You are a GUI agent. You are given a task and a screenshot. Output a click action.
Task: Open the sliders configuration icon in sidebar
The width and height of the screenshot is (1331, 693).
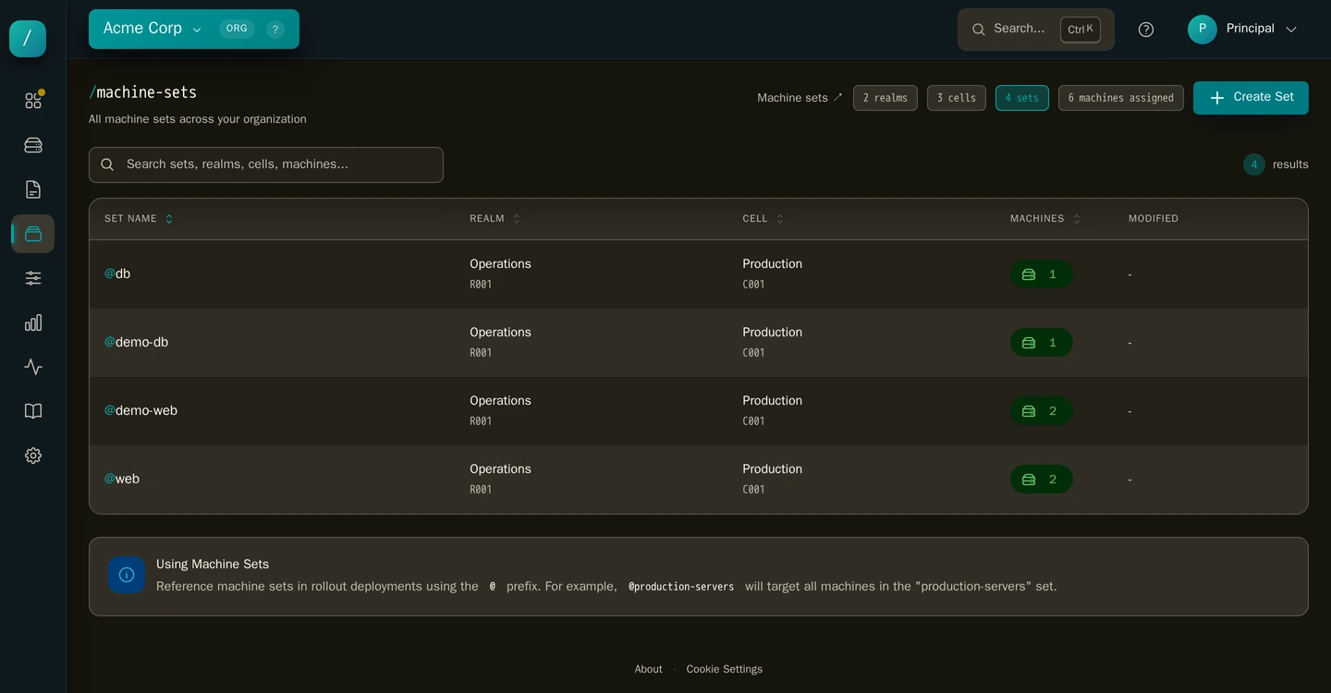point(33,278)
